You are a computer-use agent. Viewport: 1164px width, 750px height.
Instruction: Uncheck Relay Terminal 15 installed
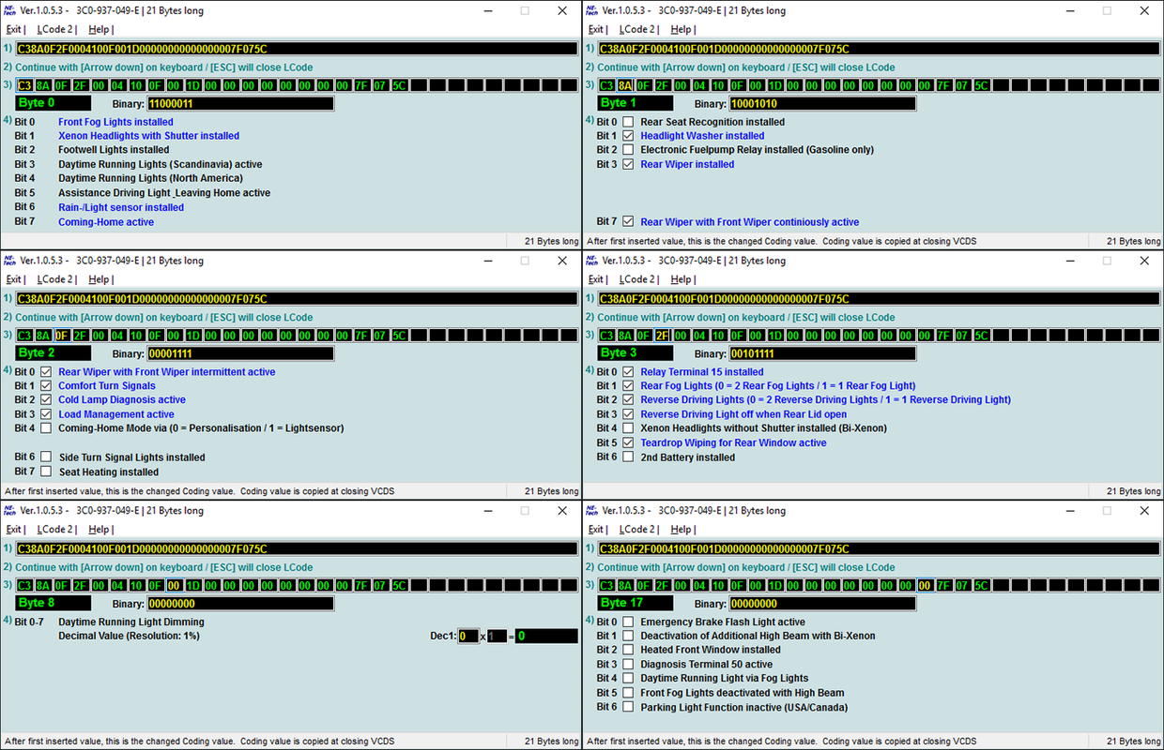628,371
